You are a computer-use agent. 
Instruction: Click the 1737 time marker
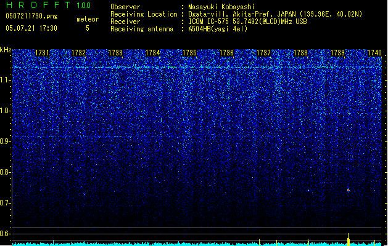pos(264,53)
